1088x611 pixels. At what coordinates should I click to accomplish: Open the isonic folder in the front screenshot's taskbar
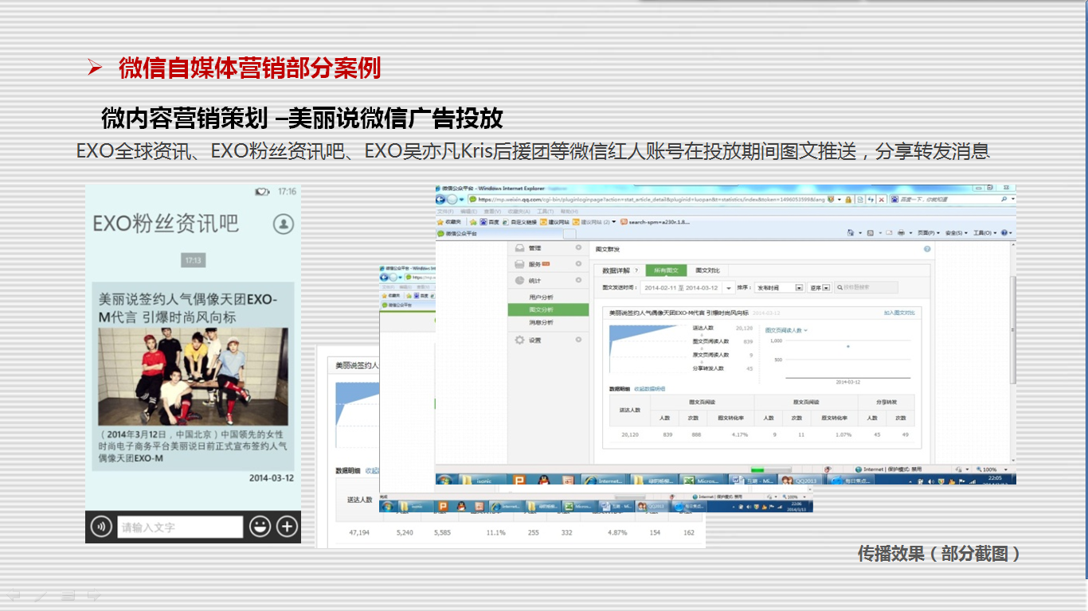click(x=483, y=481)
